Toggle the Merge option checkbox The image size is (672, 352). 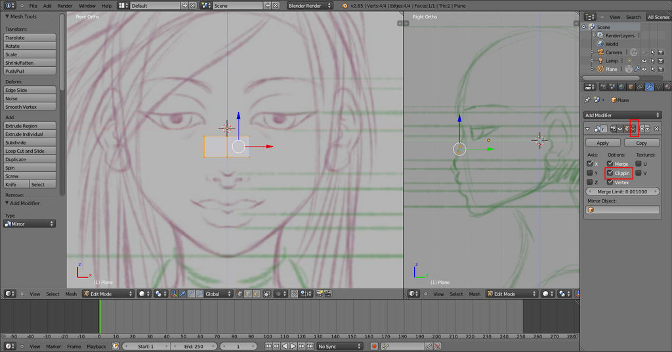click(610, 164)
